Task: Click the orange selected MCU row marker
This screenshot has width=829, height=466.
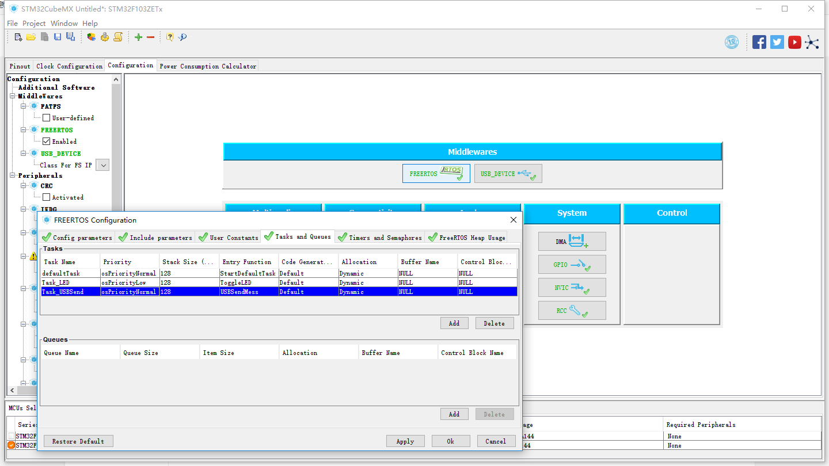Action: tap(12, 445)
